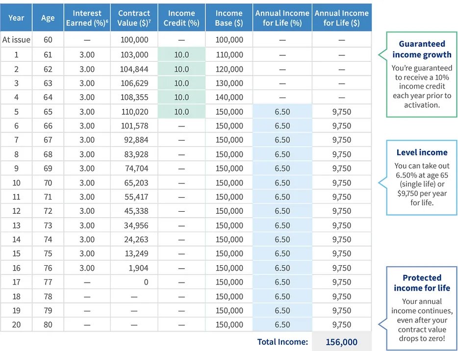Click the 156,000 total income value
The width and height of the screenshot is (458, 351).
tap(341, 342)
